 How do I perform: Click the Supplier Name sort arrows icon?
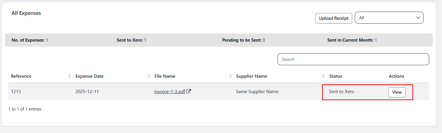pos(323,76)
